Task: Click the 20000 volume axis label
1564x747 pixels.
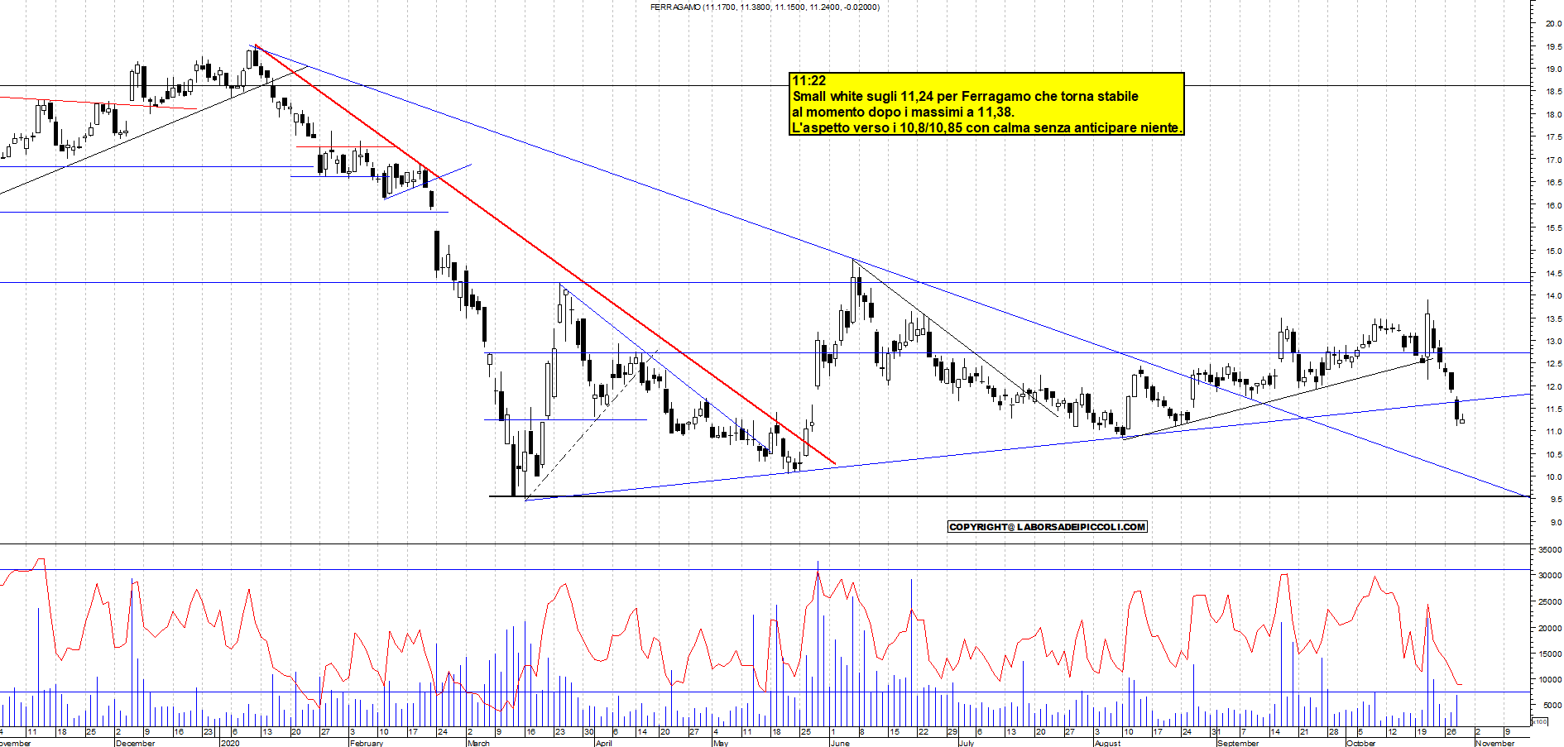Action: tap(1551, 629)
